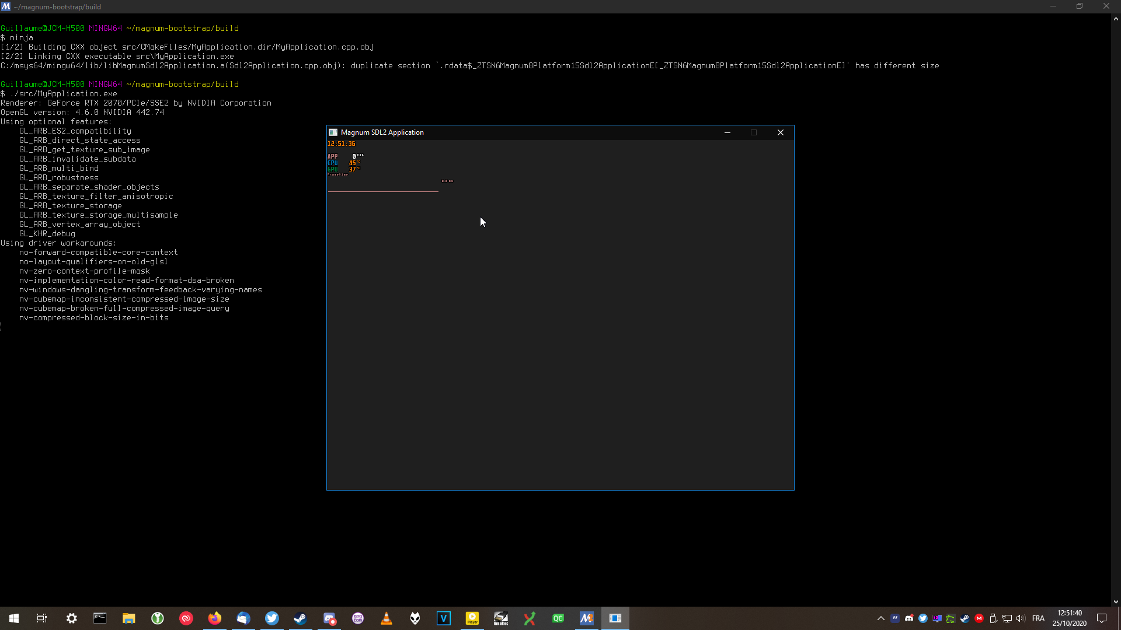Viewport: 1121px width, 630px height.
Task: Open the Action Center notifications
Action: (1102, 618)
